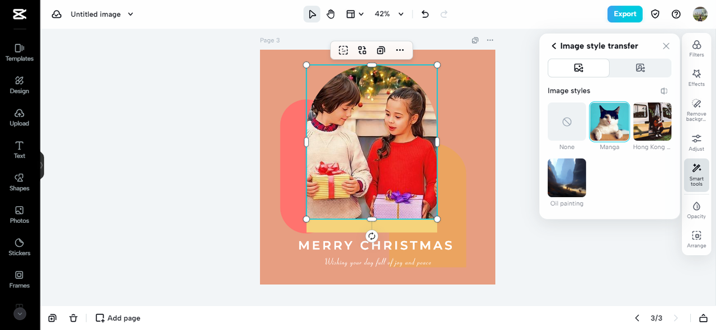716x330 pixels.
Task: Select the pointer select tool
Action: pos(312,14)
